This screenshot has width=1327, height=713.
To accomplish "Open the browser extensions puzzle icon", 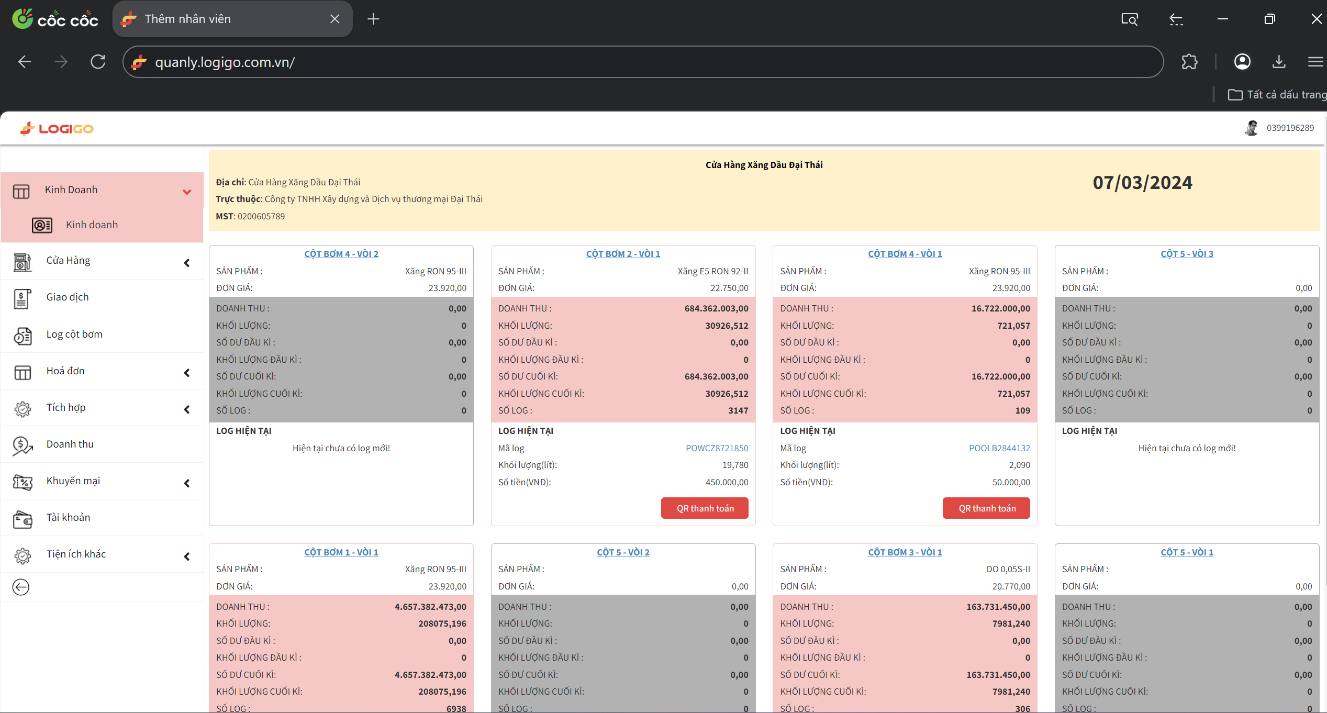I will tap(1189, 62).
